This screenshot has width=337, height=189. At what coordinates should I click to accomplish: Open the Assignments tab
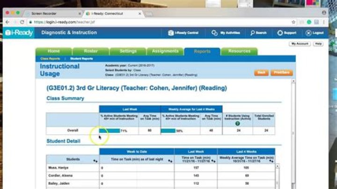click(x=165, y=51)
